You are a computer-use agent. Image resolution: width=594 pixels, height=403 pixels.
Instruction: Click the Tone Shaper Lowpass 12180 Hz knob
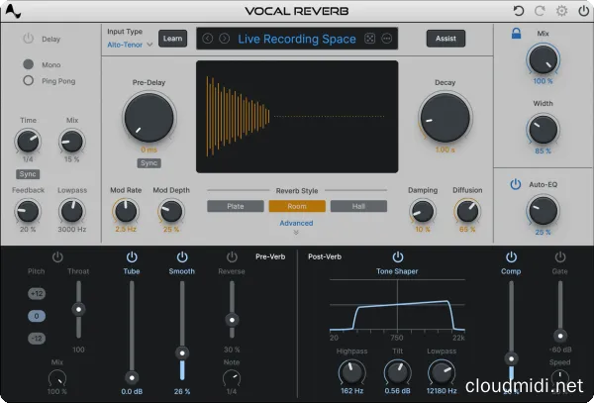pos(442,372)
